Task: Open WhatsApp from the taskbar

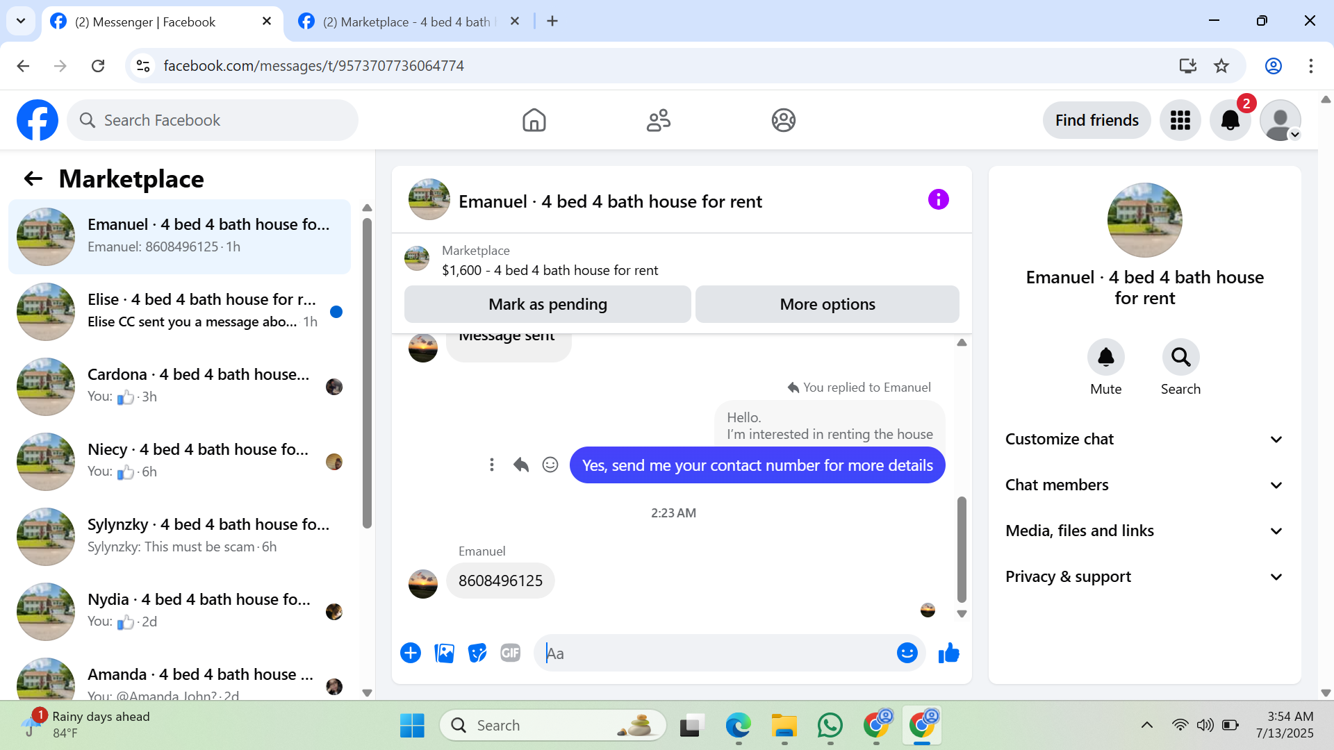Action: pyautogui.click(x=830, y=726)
